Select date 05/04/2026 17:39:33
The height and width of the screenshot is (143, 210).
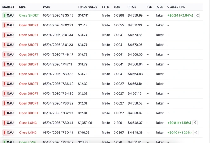(58, 74)
